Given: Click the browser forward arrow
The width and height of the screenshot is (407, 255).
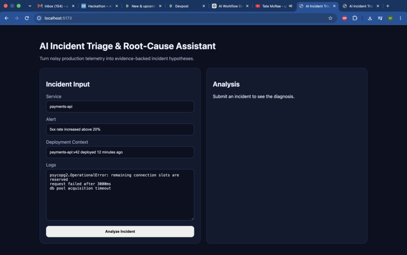Looking at the screenshot, I should (17, 18).
